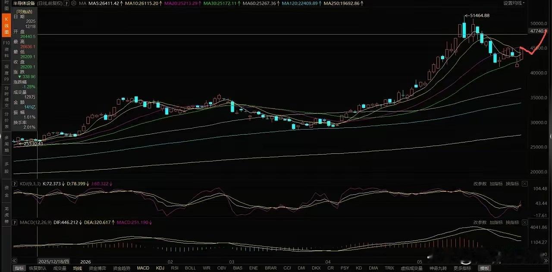This screenshot has height=272, width=552.
Task: Open MA settings hexagon icon
Action: tap(74, 3)
